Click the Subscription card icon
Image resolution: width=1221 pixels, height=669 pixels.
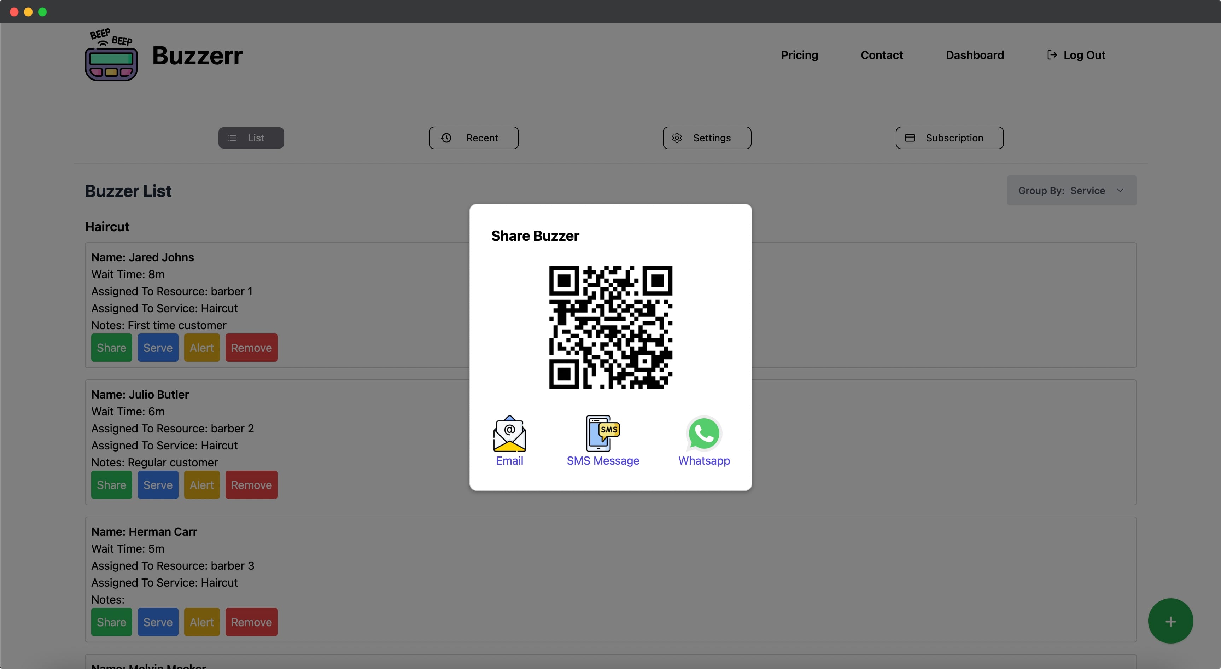coord(910,138)
